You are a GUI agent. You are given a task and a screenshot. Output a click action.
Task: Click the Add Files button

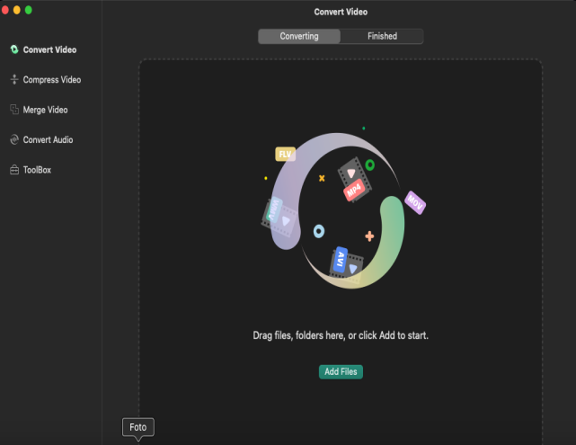pyautogui.click(x=341, y=372)
